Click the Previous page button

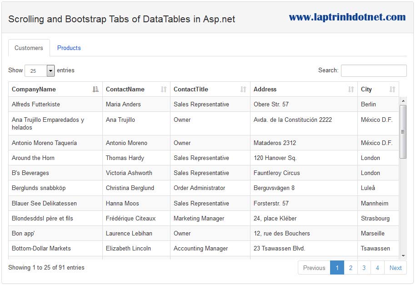tap(314, 268)
